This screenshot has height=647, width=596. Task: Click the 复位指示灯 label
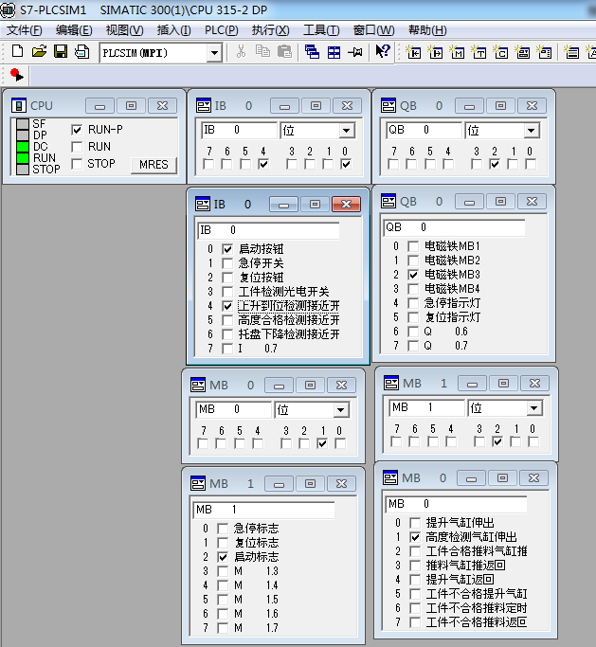coord(453,317)
